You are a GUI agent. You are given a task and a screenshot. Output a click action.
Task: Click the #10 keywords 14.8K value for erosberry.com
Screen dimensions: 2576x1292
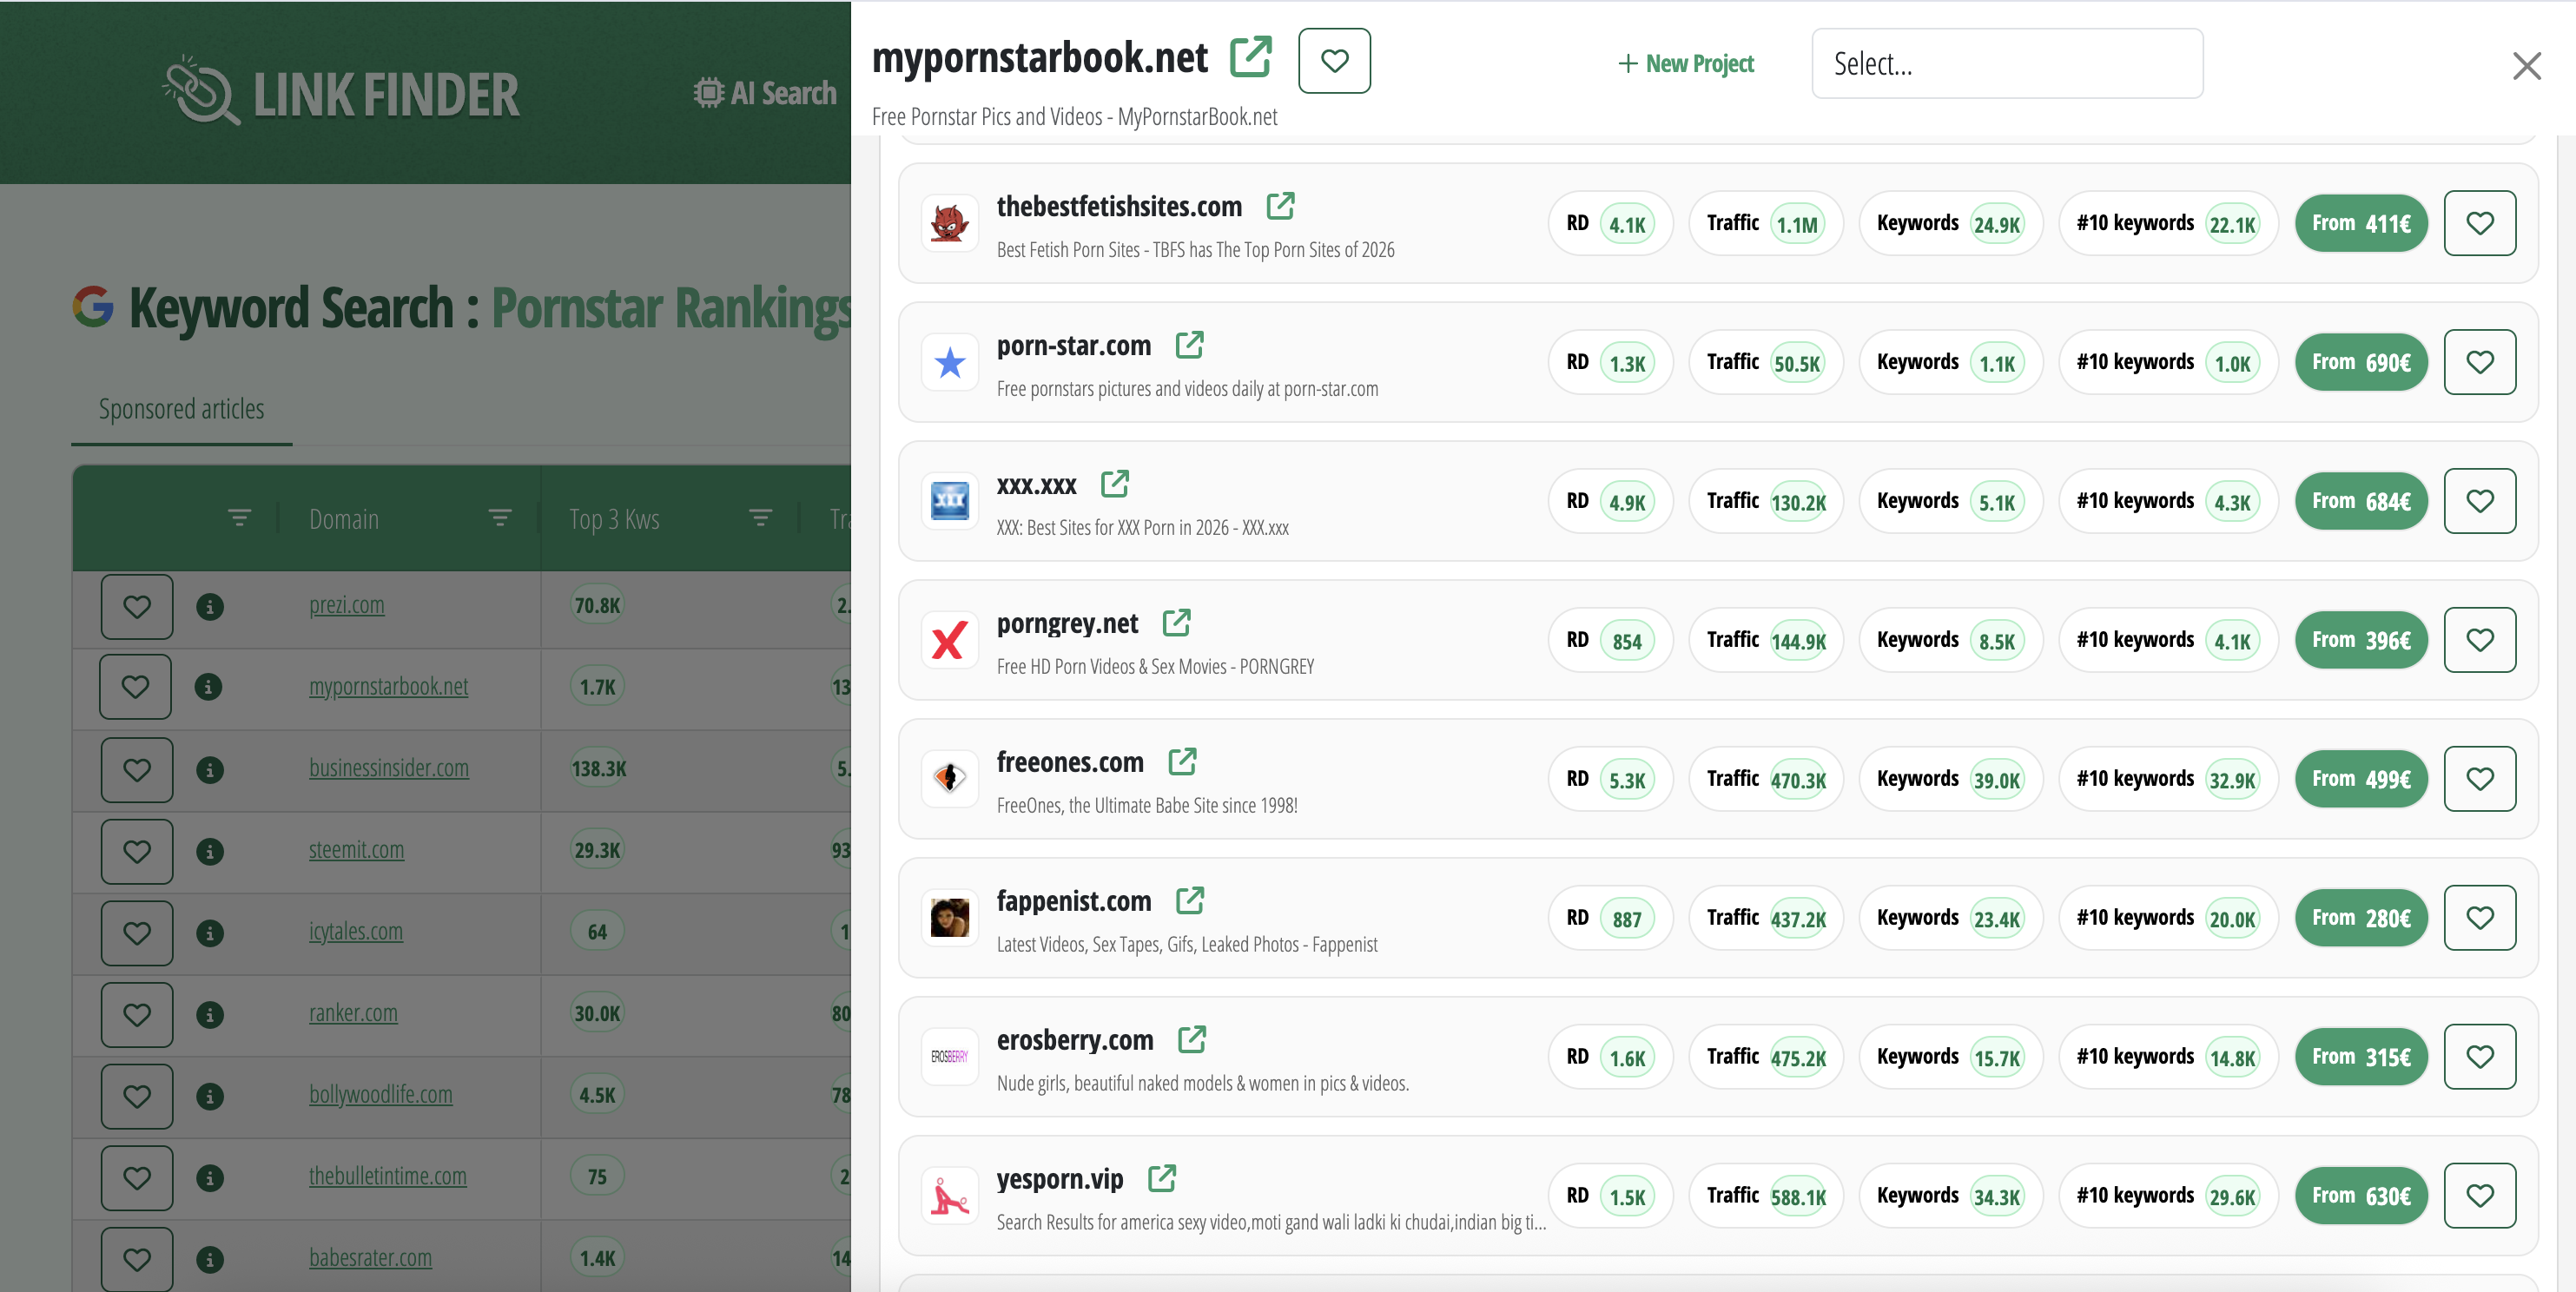click(2232, 1058)
